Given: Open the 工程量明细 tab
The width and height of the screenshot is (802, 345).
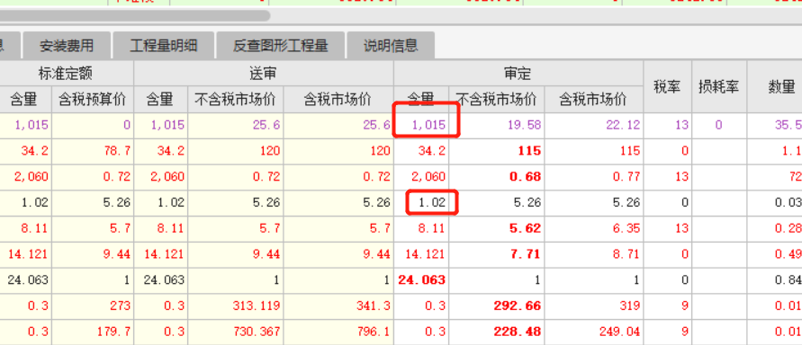Looking at the screenshot, I should point(164,46).
